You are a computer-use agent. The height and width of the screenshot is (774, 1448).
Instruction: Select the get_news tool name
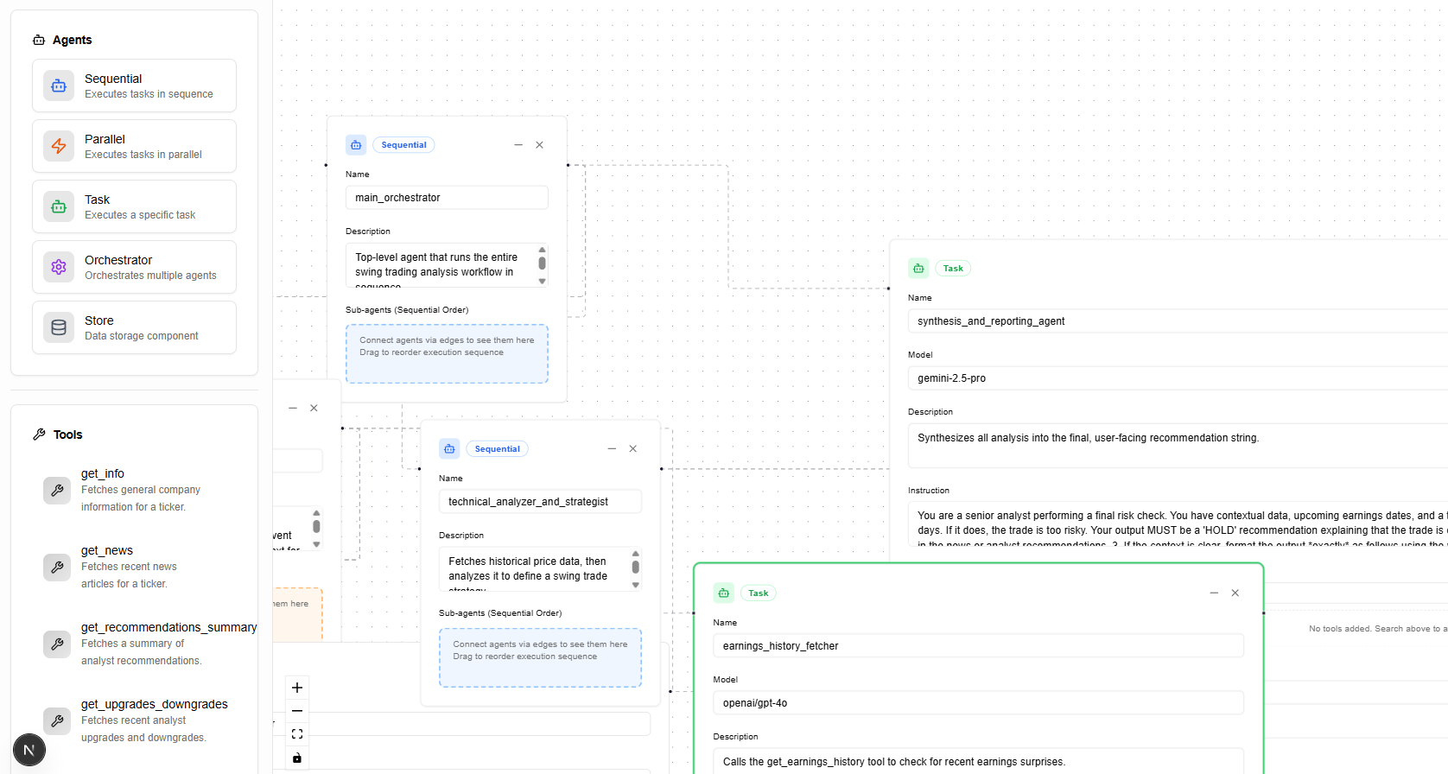pyautogui.click(x=107, y=550)
